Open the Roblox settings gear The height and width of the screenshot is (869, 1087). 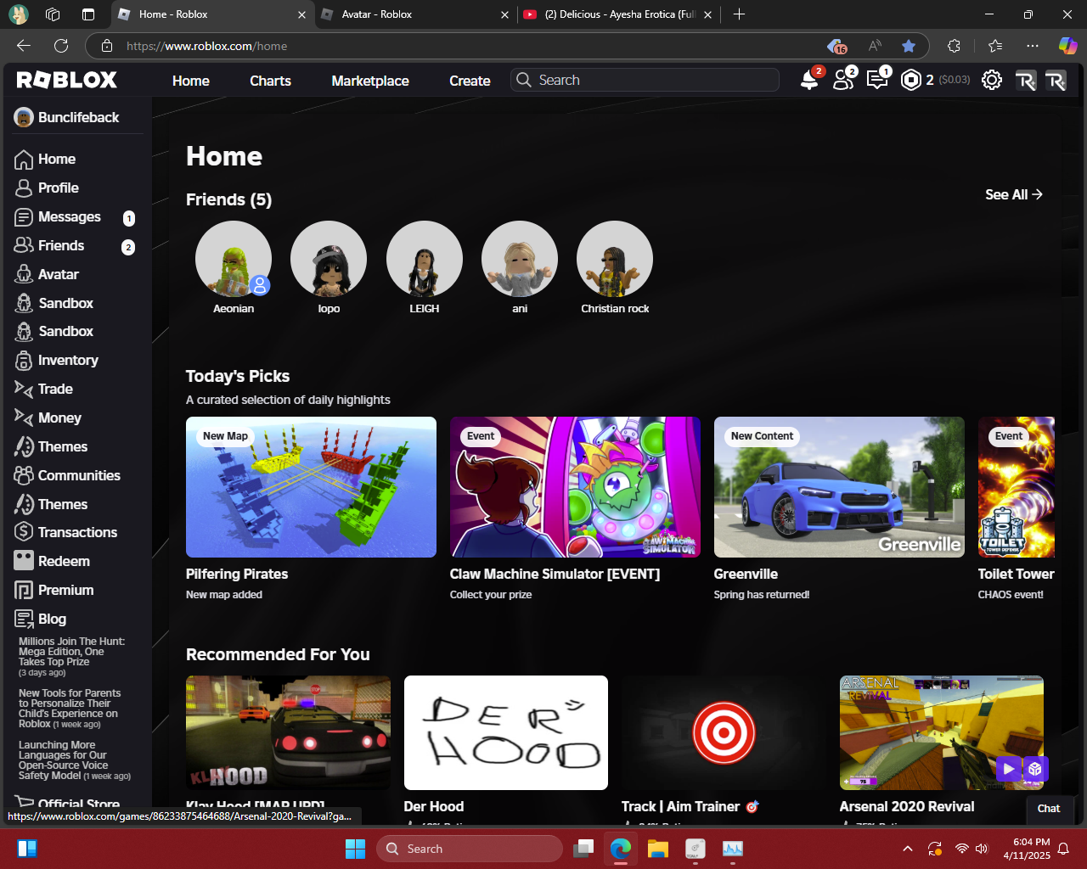pos(992,80)
